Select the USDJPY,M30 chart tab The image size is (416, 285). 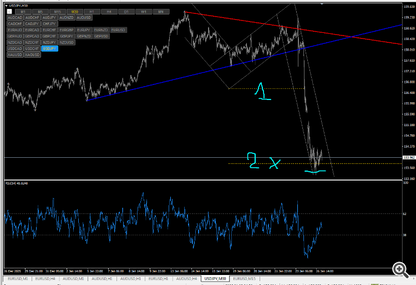215,279
